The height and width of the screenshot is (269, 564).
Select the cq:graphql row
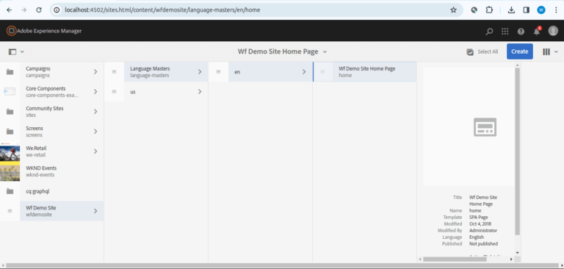click(52, 191)
